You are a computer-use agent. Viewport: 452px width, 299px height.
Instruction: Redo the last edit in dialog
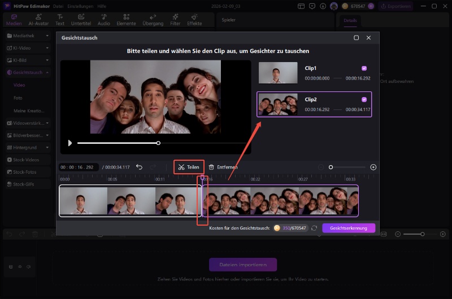[154, 167]
